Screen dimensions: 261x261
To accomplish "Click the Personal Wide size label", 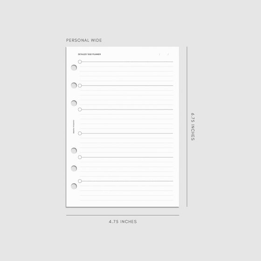I will click(84, 40).
